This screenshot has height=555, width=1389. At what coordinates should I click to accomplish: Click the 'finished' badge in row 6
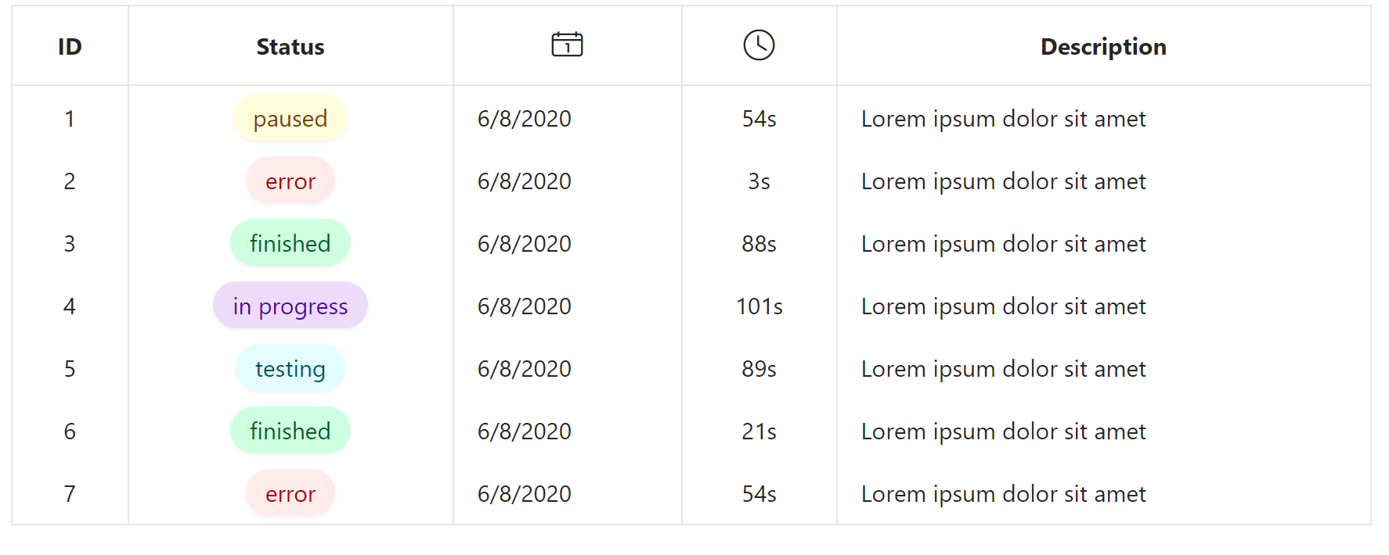click(x=290, y=431)
